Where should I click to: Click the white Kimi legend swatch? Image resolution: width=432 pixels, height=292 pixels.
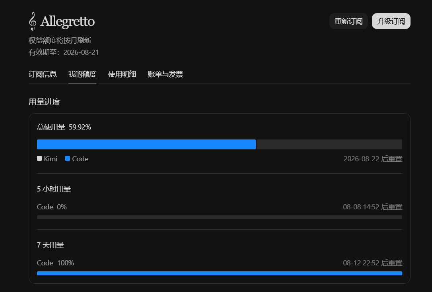click(x=39, y=159)
